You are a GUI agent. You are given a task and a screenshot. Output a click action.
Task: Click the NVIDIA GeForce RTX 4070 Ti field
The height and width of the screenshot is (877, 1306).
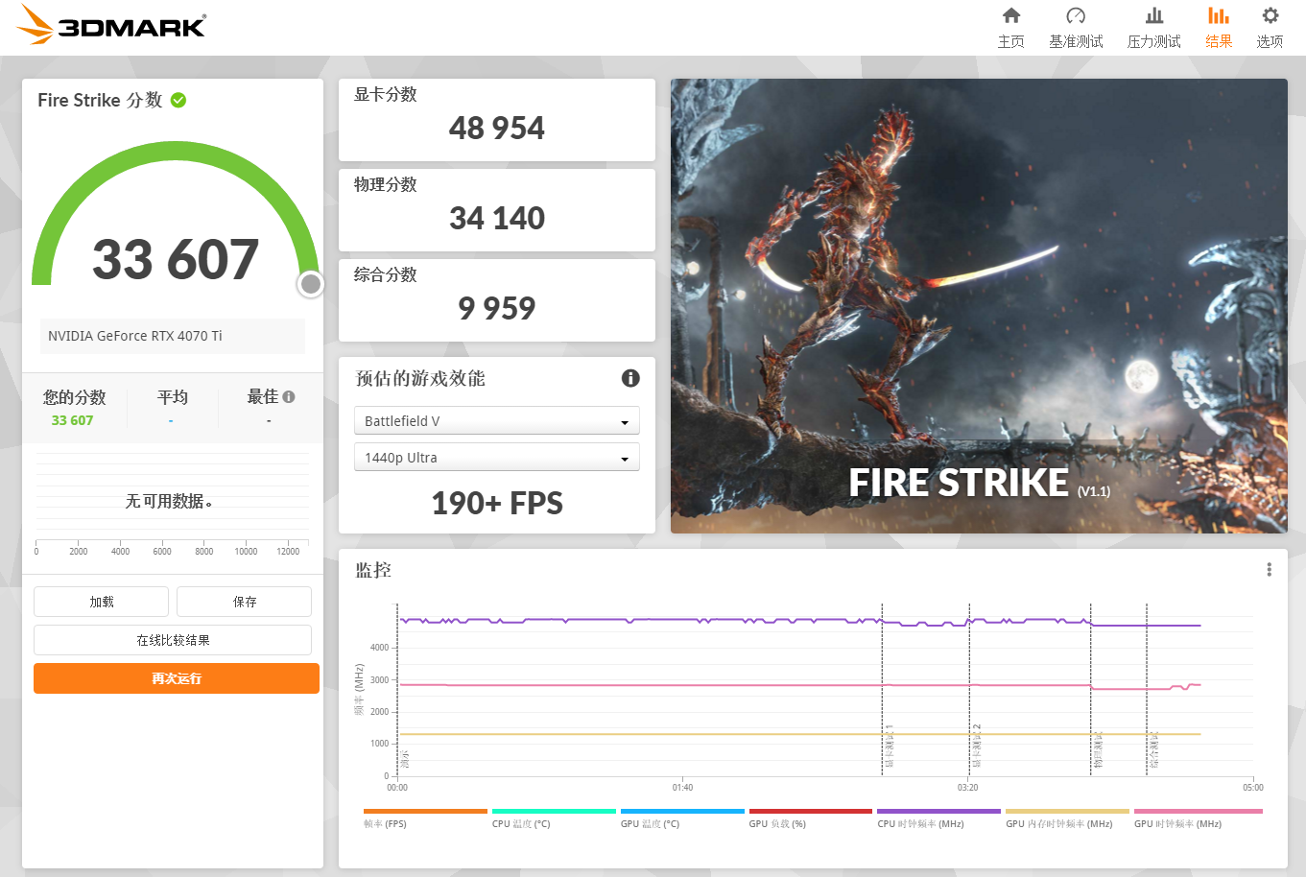[173, 336]
